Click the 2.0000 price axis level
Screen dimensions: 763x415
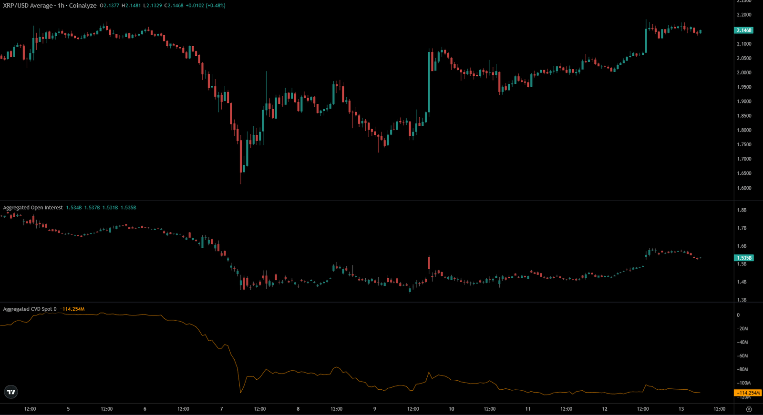click(x=744, y=72)
